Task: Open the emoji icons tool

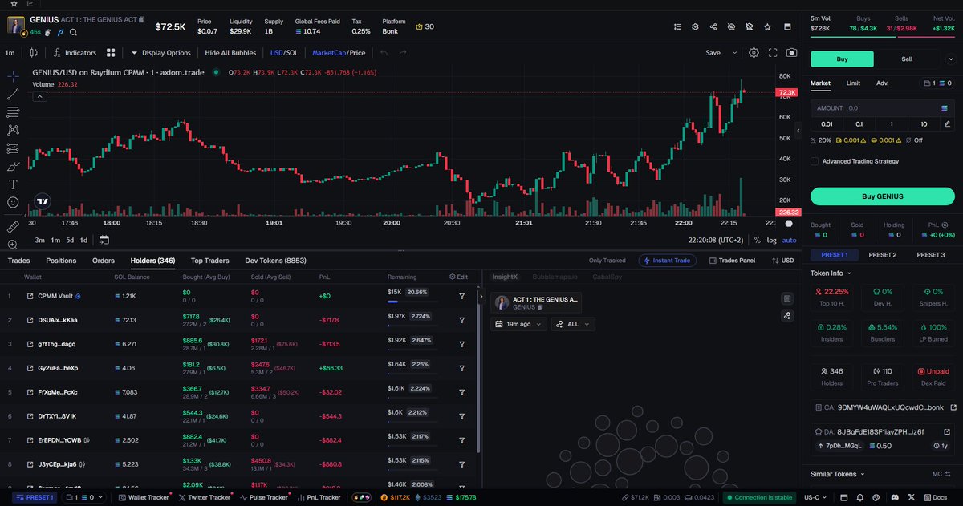Action: [x=14, y=203]
